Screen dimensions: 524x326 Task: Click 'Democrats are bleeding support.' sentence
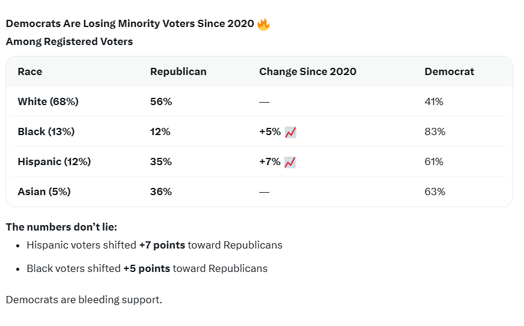pyautogui.click(x=84, y=300)
